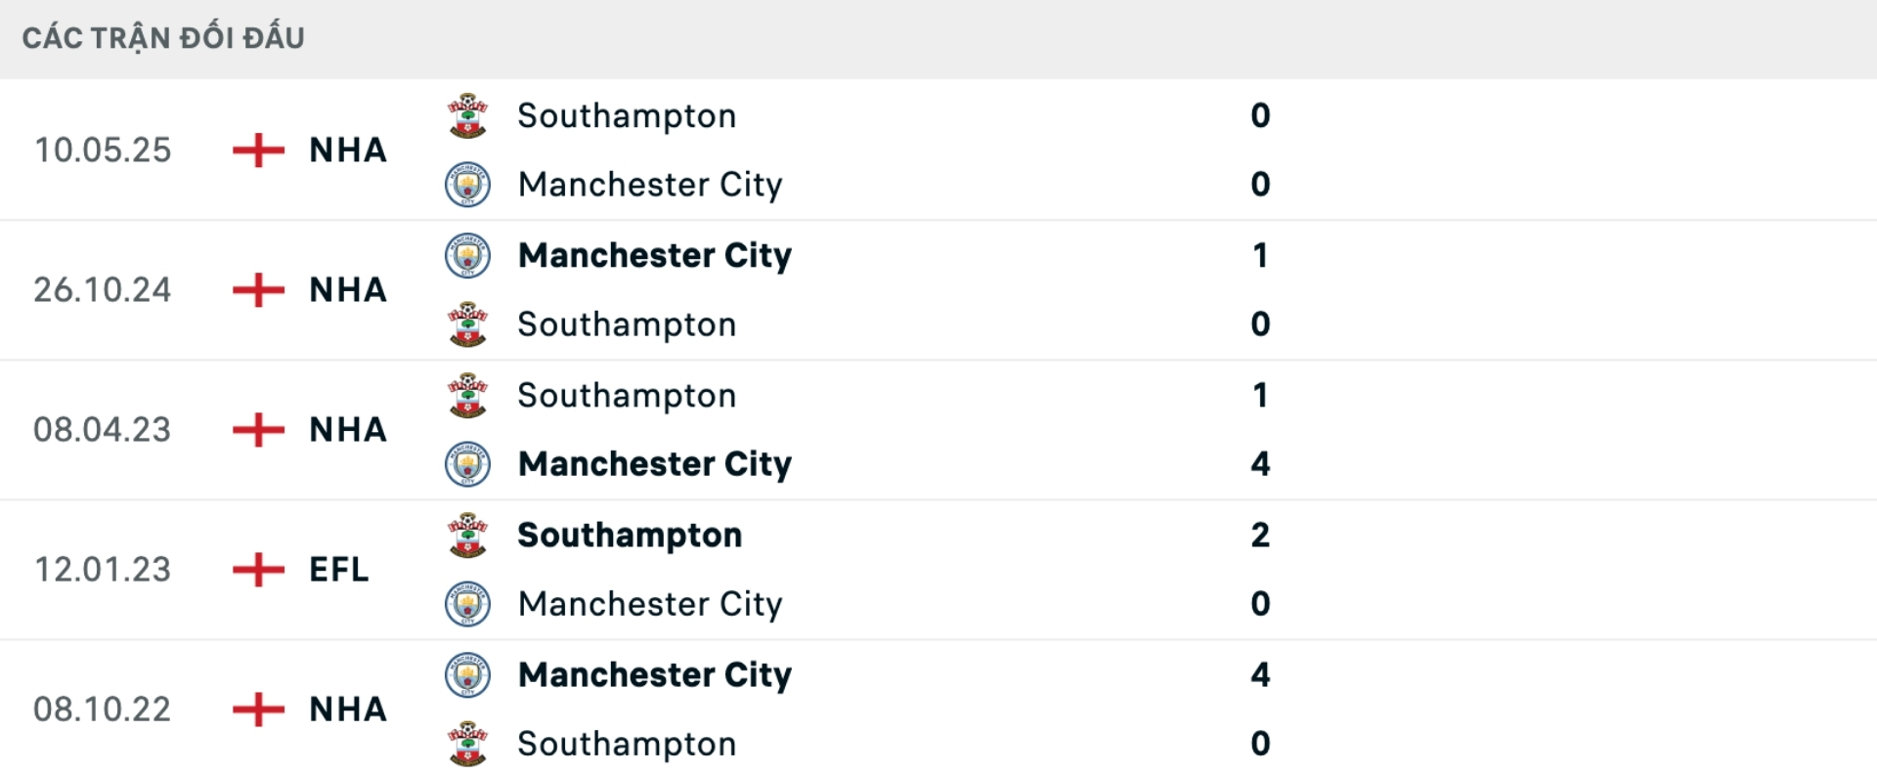The width and height of the screenshot is (1877, 774).
Task: Click Manchester City crest in 26.10.24 match
Action: pos(467,255)
